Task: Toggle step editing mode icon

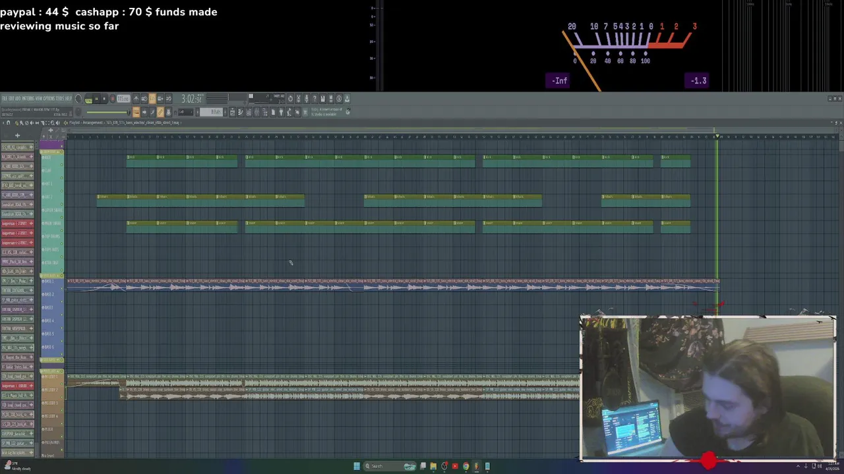Action: click(152, 112)
